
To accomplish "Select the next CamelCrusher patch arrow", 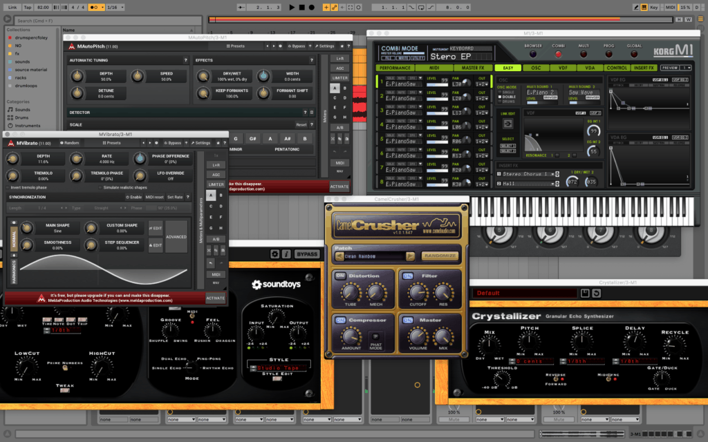I will 410,256.
